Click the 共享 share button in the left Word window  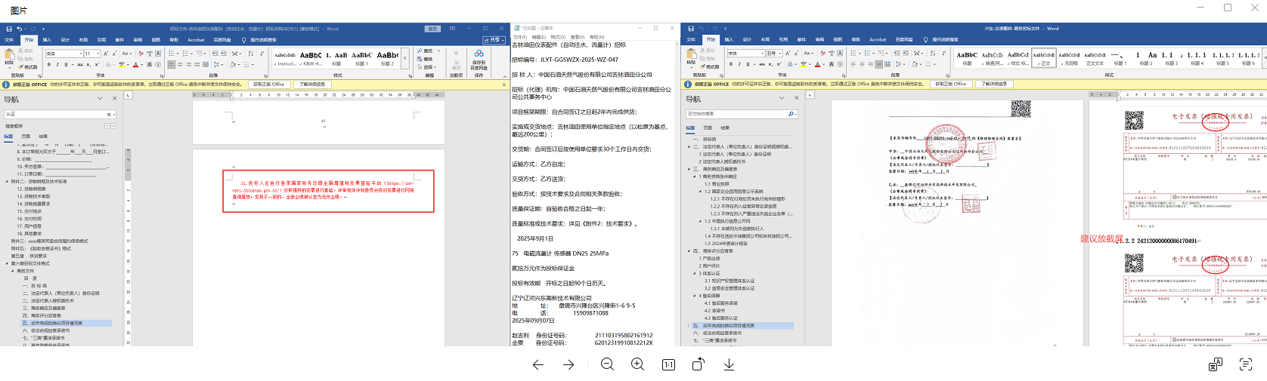[494, 40]
